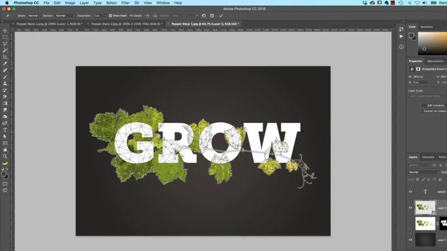Select the Gradient tool

(x=5, y=103)
